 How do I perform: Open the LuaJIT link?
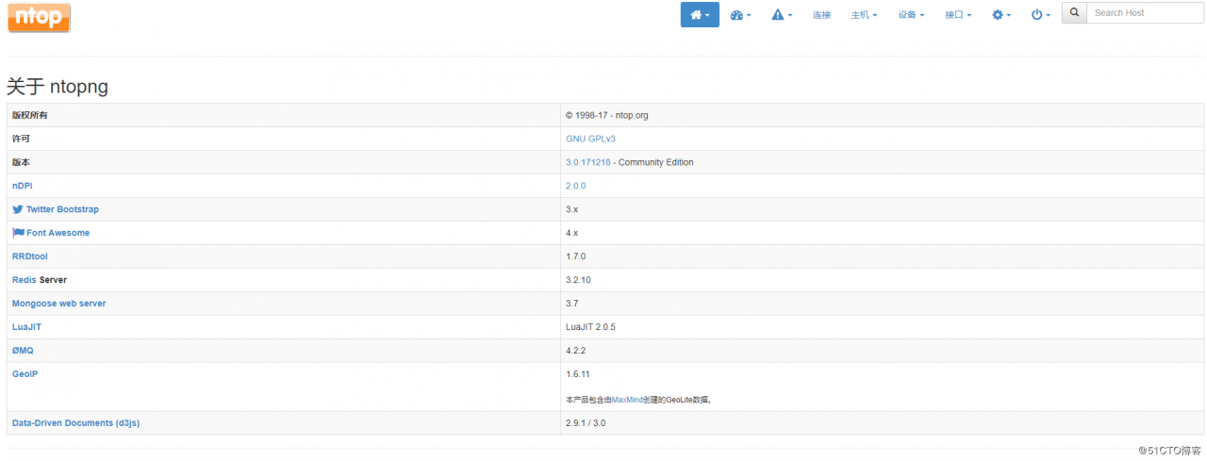(26, 327)
